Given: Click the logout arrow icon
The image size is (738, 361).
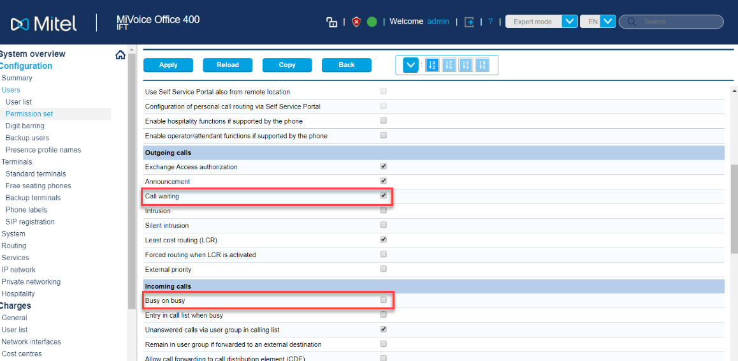Looking at the screenshot, I should [469, 22].
